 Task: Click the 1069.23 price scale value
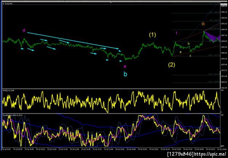(224, 82)
